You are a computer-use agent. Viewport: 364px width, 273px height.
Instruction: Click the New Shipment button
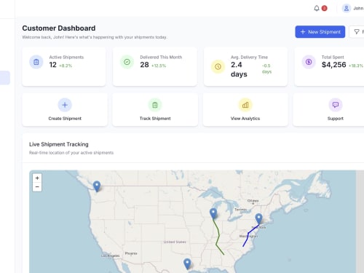[320, 32]
